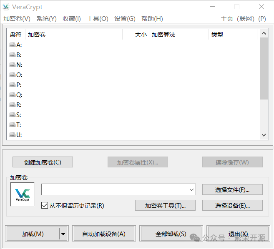
Task: Select the T: drive slot icon
Action: point(12,125)
